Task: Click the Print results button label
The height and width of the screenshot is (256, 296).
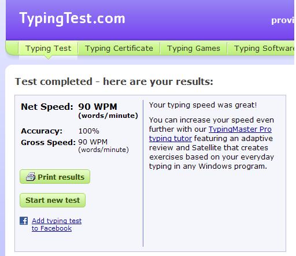Action: click(x=61, y=177)
